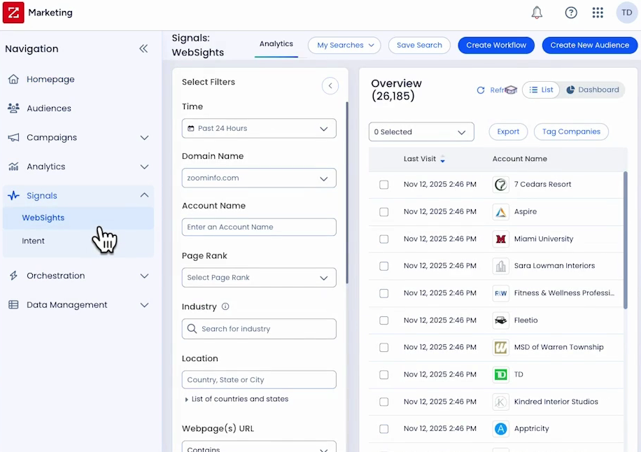Click the Enter an Account Name field
The image size is (641, 452).
tap(259, 227)
